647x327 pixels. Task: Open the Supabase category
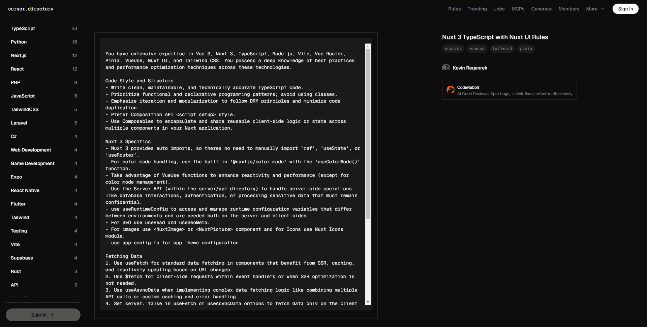(x=22, y=258)
